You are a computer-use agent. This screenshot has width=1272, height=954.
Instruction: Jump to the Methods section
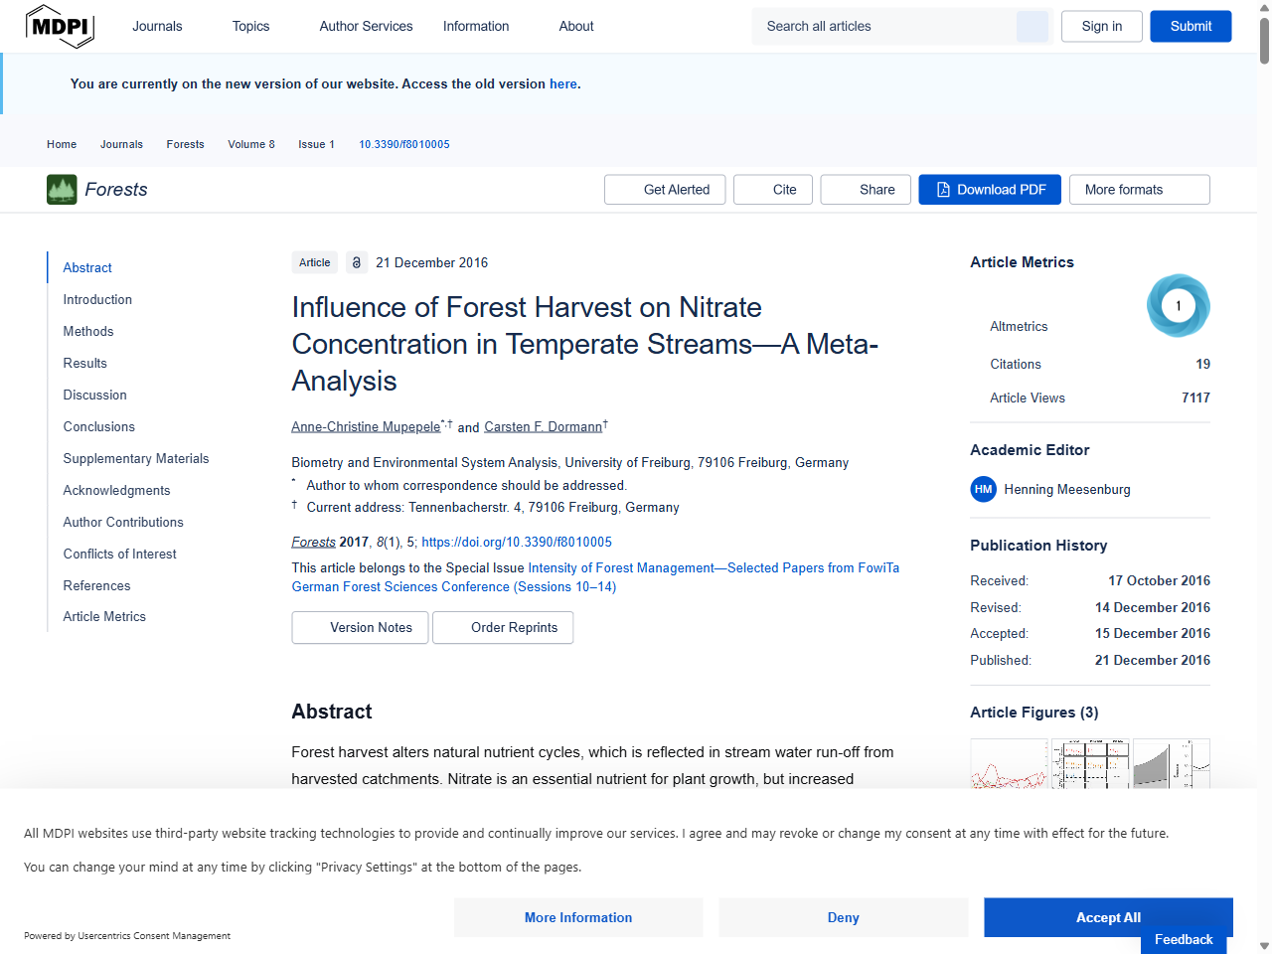[88, 331]
